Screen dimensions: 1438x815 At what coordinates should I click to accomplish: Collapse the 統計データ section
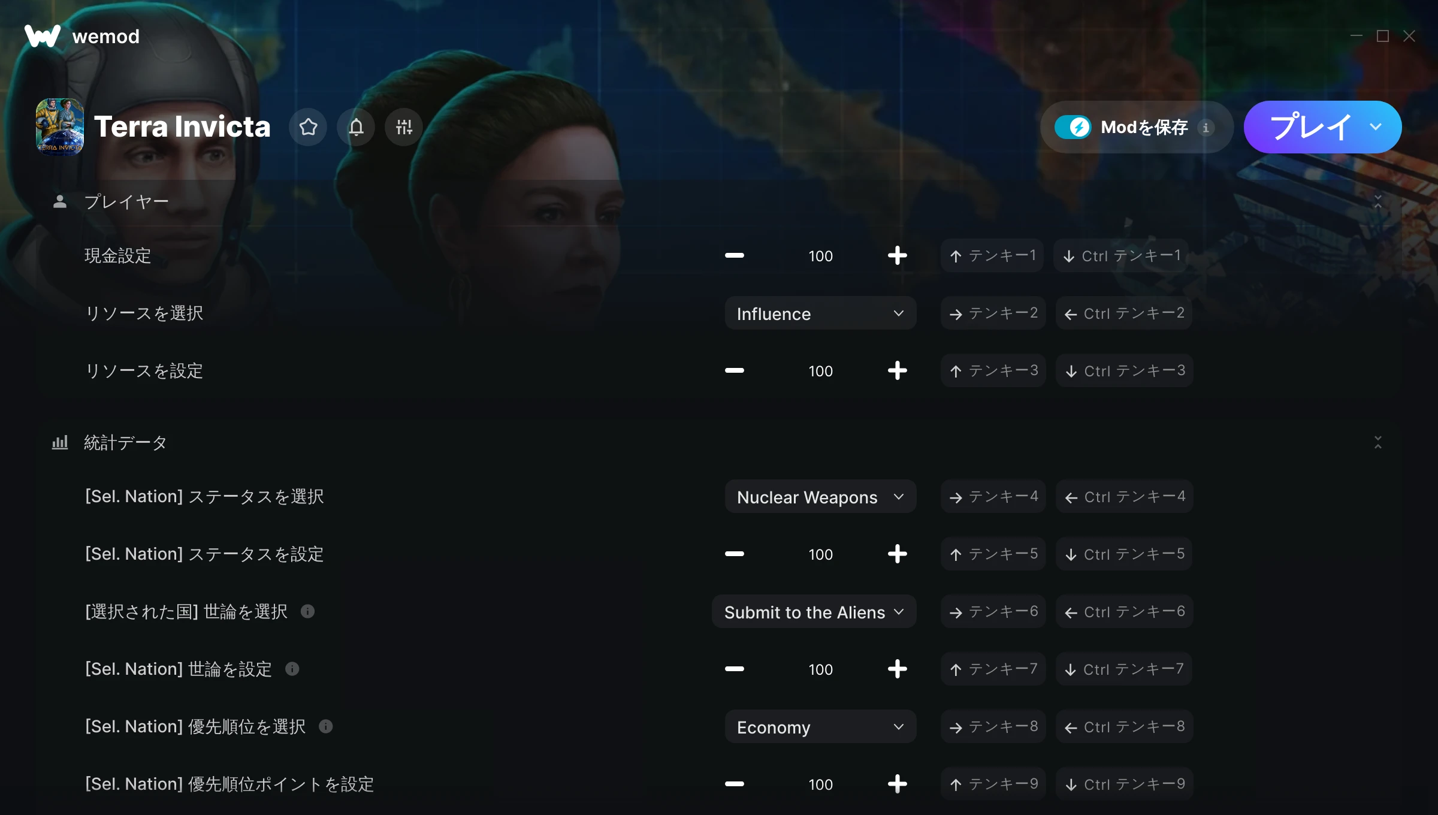point(1377,442)
